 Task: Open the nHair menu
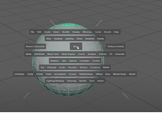[48, 74]
